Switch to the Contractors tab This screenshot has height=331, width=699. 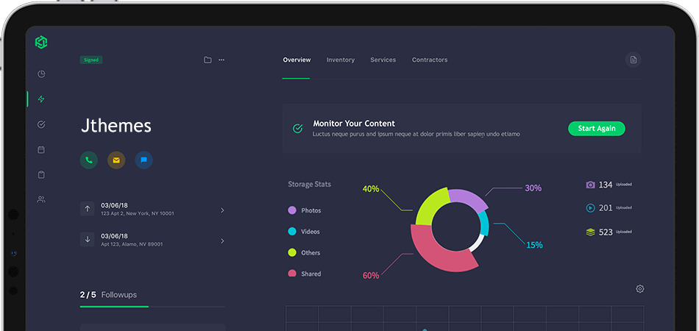tap(430, 60)
